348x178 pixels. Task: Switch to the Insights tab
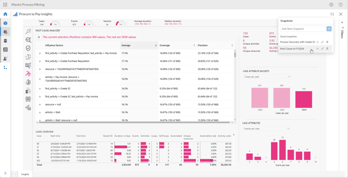25,174
